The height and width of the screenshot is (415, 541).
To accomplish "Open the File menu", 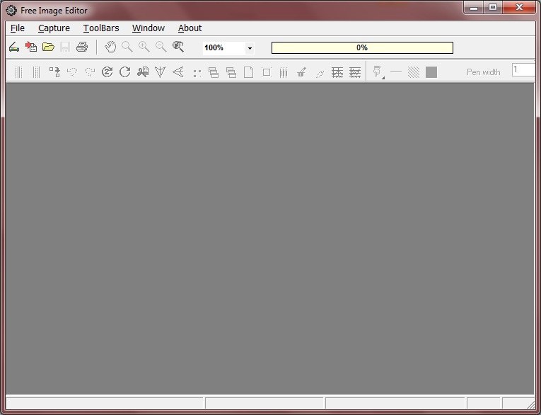I will 18,28.
